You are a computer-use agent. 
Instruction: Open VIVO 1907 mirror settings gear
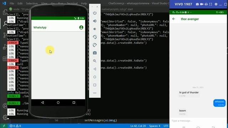216,4
